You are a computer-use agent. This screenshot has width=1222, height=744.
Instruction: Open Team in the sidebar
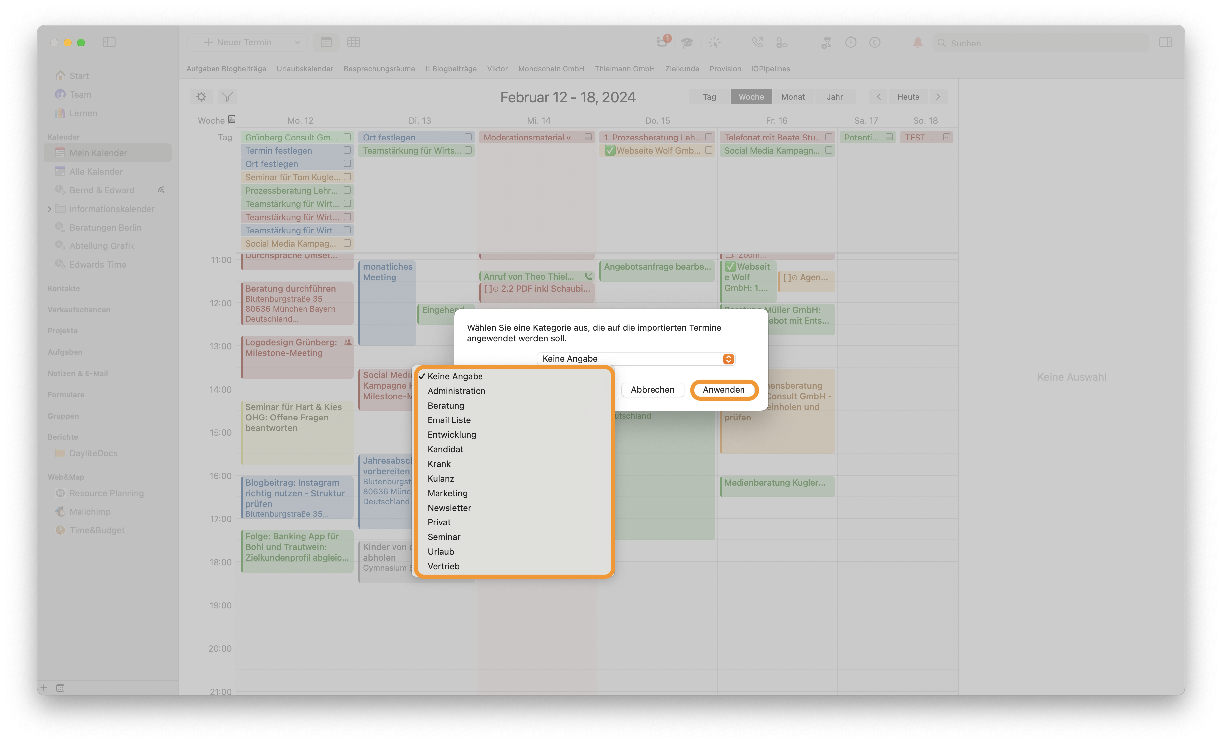click(80, 94)
